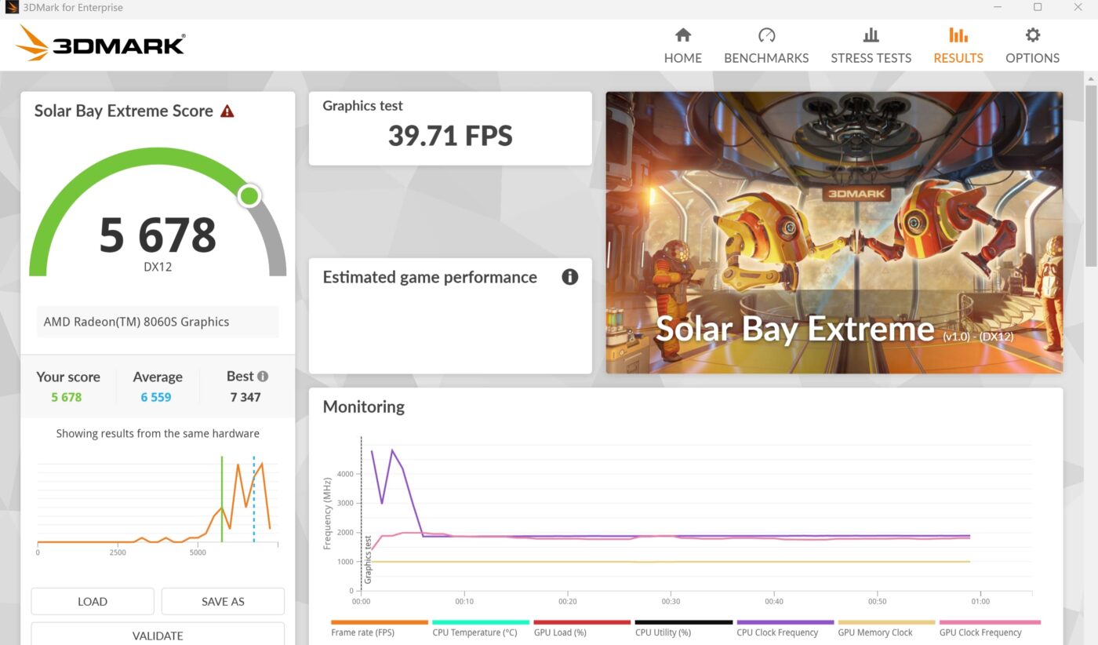
Task: Click the Solar Bay Extreme preview image
Action: click(834, 232)
